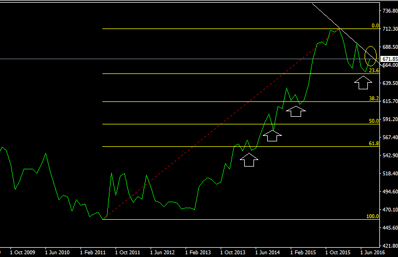The width and height of the screenshot is (398, 257).
Task: Click the 615.70 price axis label
Action: (390, 101)
